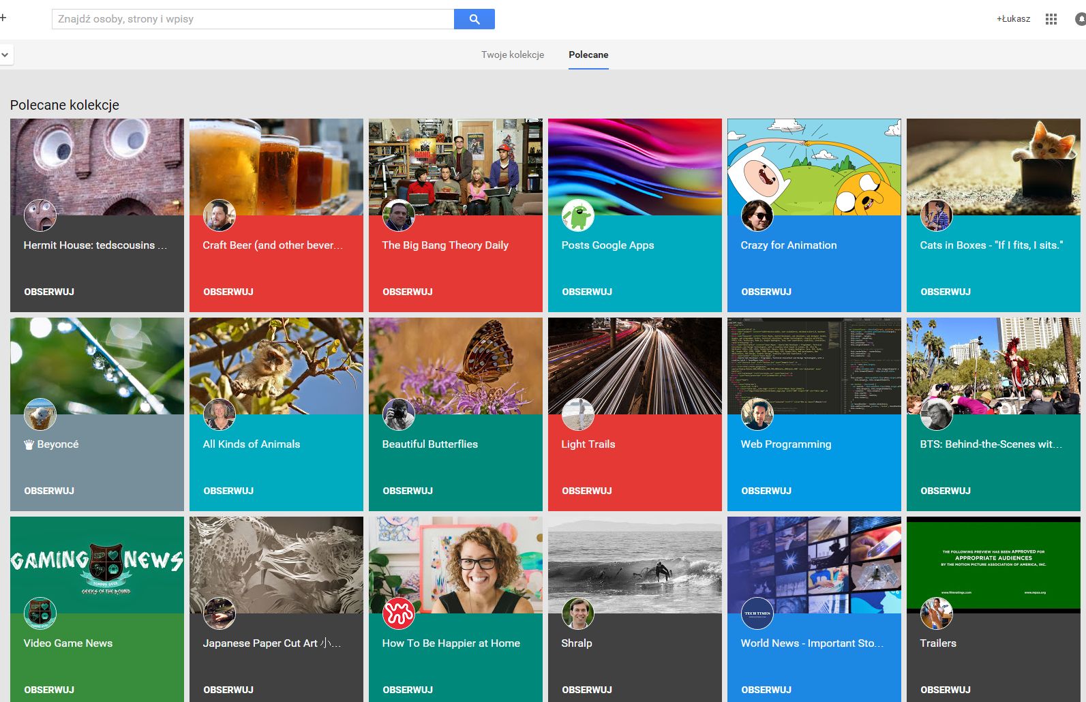Click the Japanese Paper Cut Art owner avatar

220,613
